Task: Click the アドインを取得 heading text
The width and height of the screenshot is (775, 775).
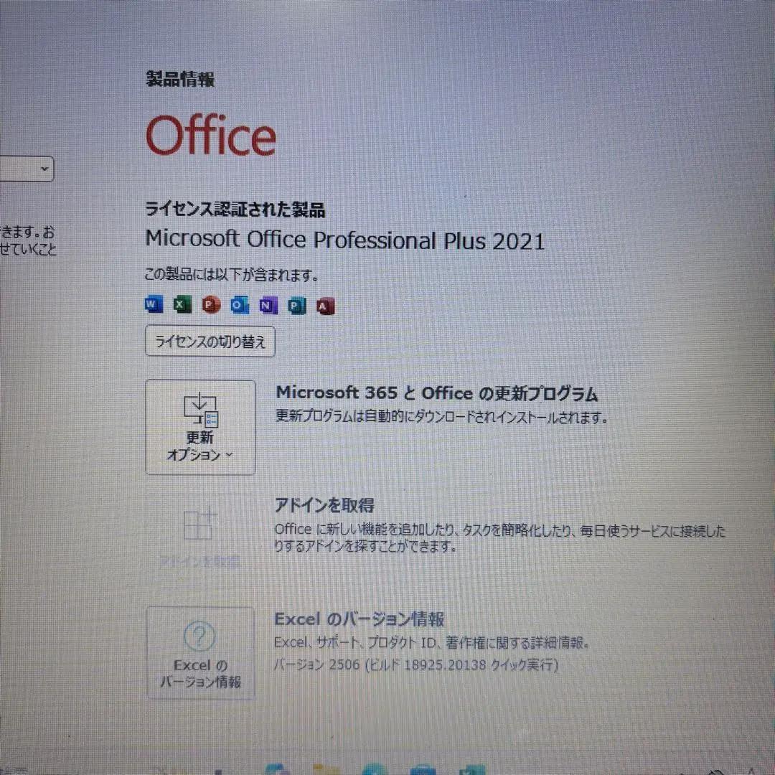Action: tap(325, 505)
